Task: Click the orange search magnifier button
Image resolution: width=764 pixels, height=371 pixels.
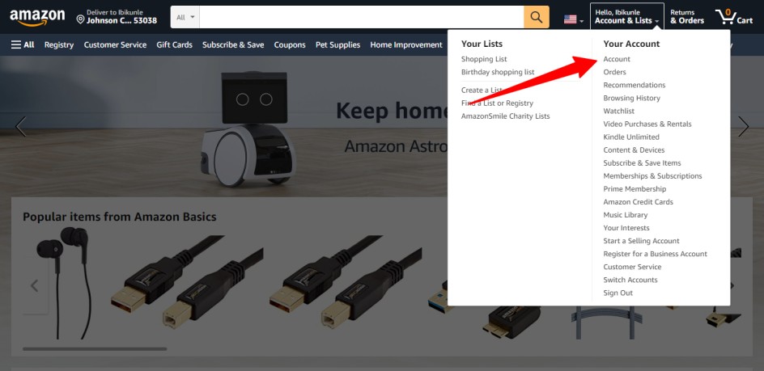Action: coord(537,17)
